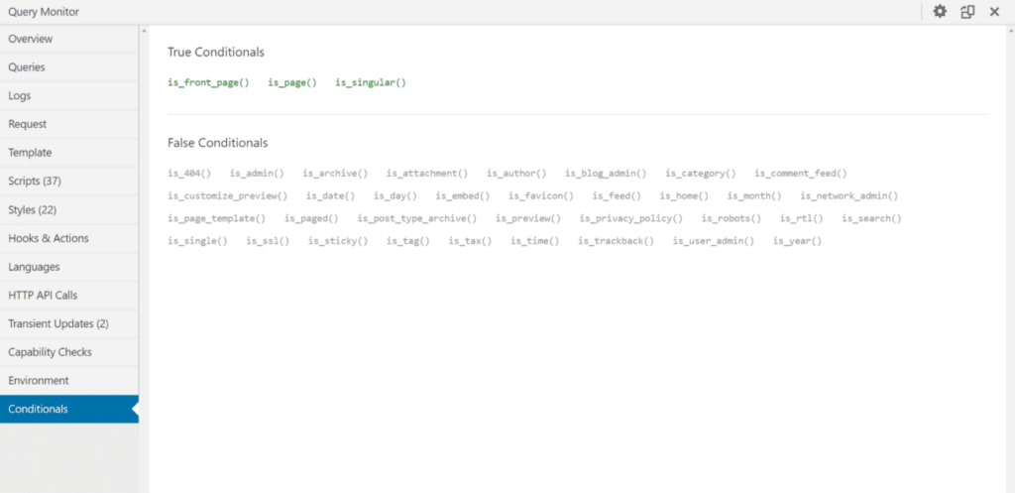Show the Styles (22) panel
The image size is (1015, 493).
32,210
